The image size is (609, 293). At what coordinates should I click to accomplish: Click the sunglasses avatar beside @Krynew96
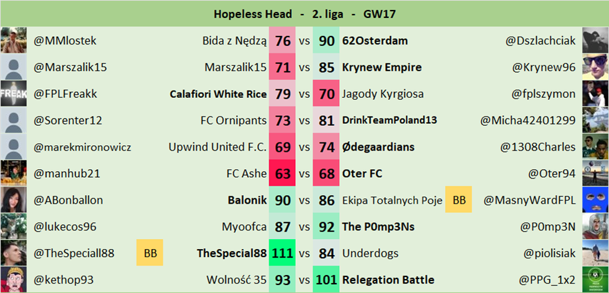tap(595, 67)
